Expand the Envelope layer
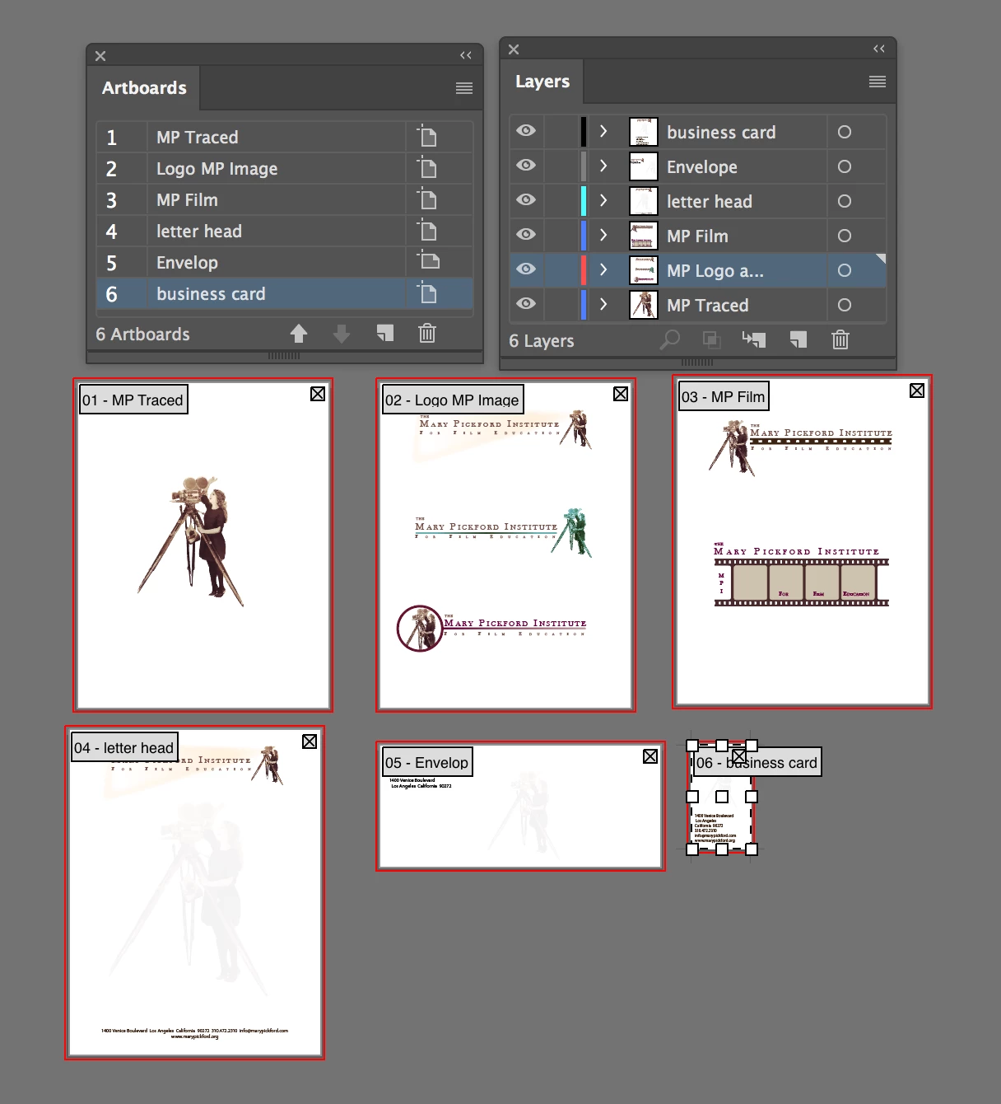This screenshot has width=1001, height=1104. point(603,166)
